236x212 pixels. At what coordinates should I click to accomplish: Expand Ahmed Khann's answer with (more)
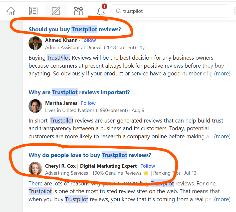[x=222, y=74]
